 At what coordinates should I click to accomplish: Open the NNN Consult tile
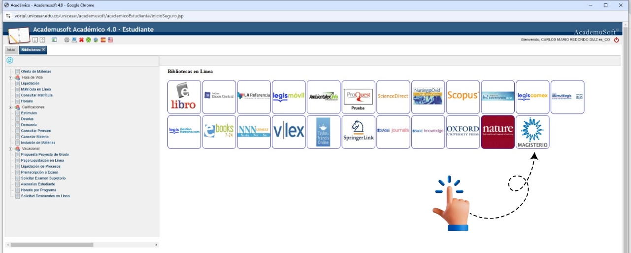click(x=254, y=132)
